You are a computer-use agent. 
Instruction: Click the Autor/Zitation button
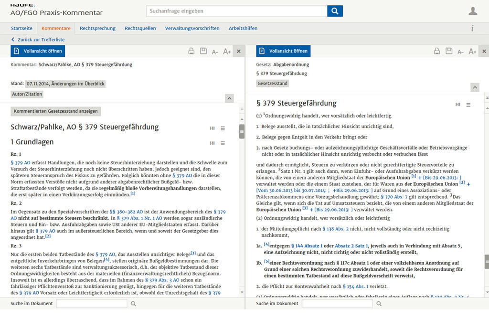coord(27,94)
